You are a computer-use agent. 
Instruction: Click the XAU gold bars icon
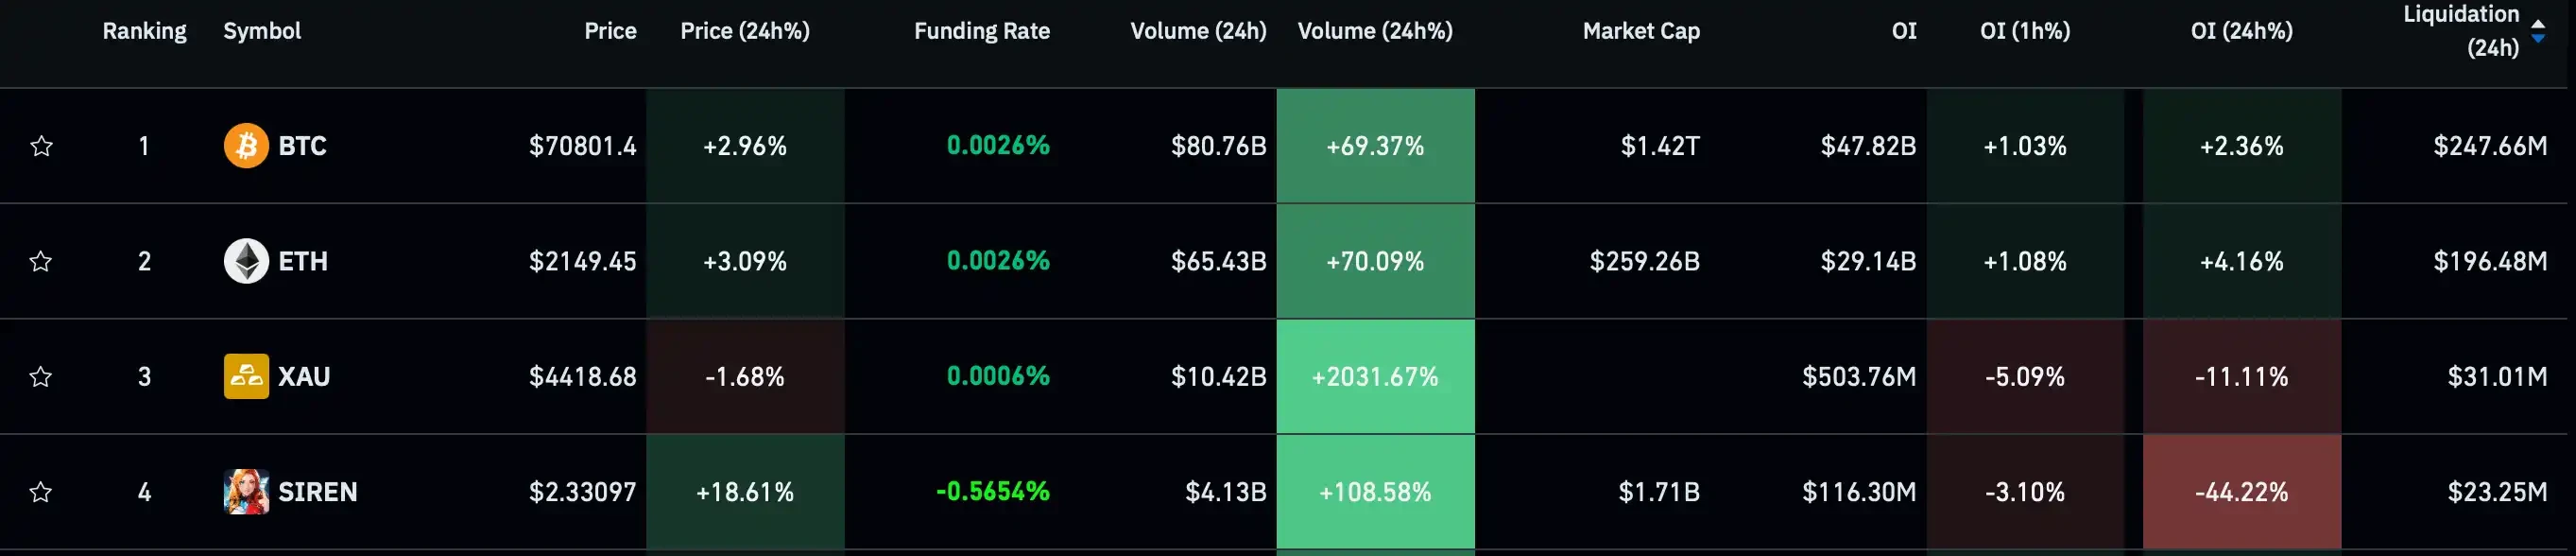[x=245, y=378]
